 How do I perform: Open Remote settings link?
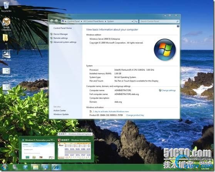[x=60, y=38]
